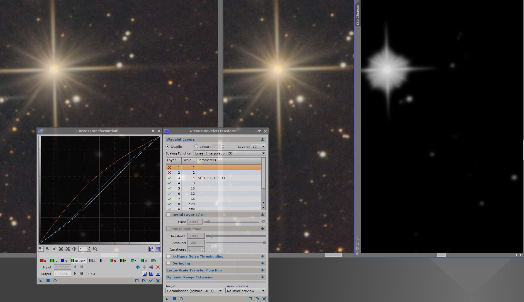Viewport: 524px width, 302px height.
Task: Open documentation for CurvesTransformation
Action: 144,281
